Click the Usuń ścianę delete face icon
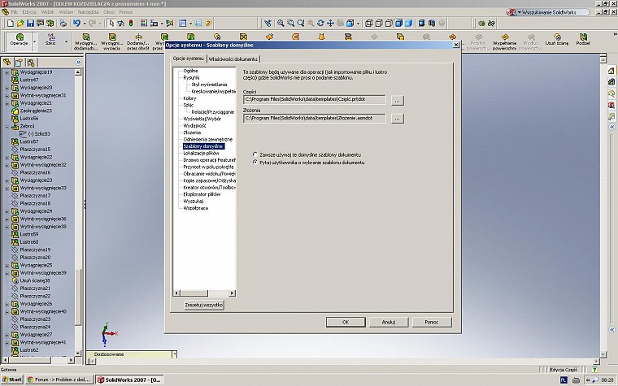The width and height of the screenshot is (618, 386). [x=557, y=40]
